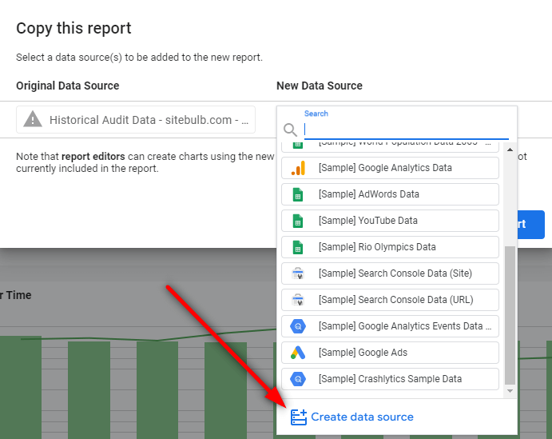Screen dimensions: 552x439
Task: Click partially visible World Population Data entry
Action: [390, 146]
